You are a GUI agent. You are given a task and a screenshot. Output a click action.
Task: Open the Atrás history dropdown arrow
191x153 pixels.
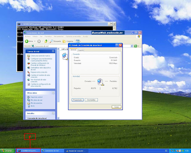click(x=35, y=41)
